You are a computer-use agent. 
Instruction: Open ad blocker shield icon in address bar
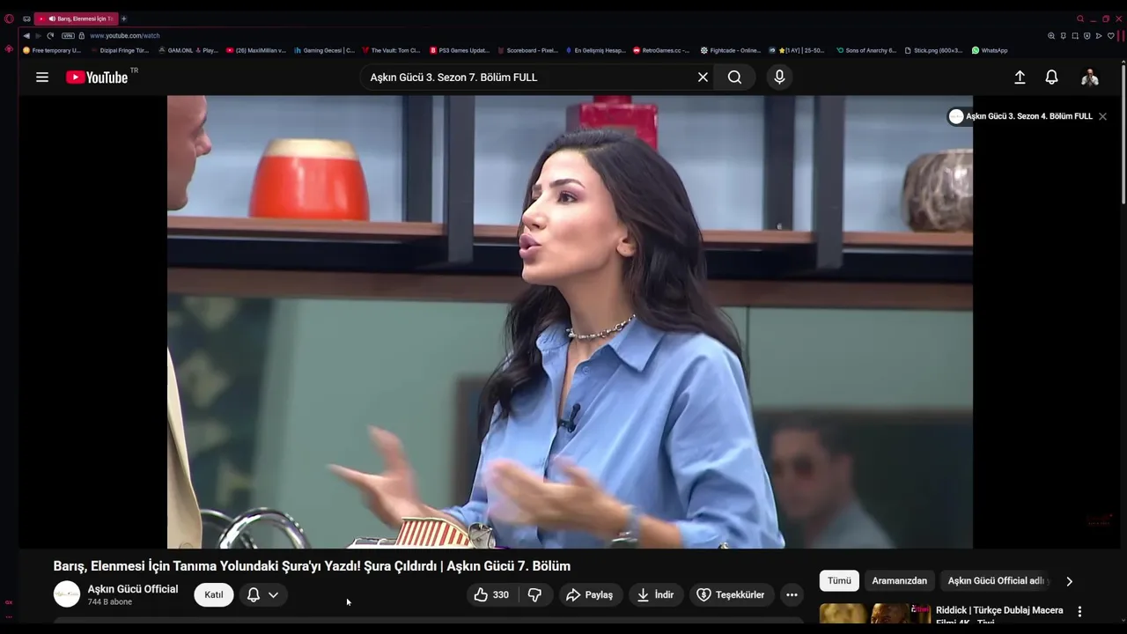(1086, 36)
